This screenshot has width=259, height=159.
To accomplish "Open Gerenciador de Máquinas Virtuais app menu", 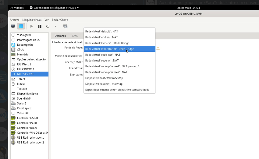I will (x=54, y=8).
